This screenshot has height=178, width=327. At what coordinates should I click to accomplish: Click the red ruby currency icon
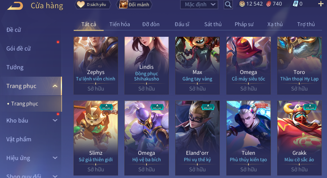269,4
